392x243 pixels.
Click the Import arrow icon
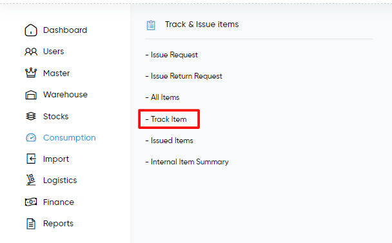(31, 159)
